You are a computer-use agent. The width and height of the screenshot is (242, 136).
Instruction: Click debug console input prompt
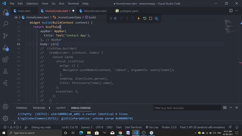(127, 123)
